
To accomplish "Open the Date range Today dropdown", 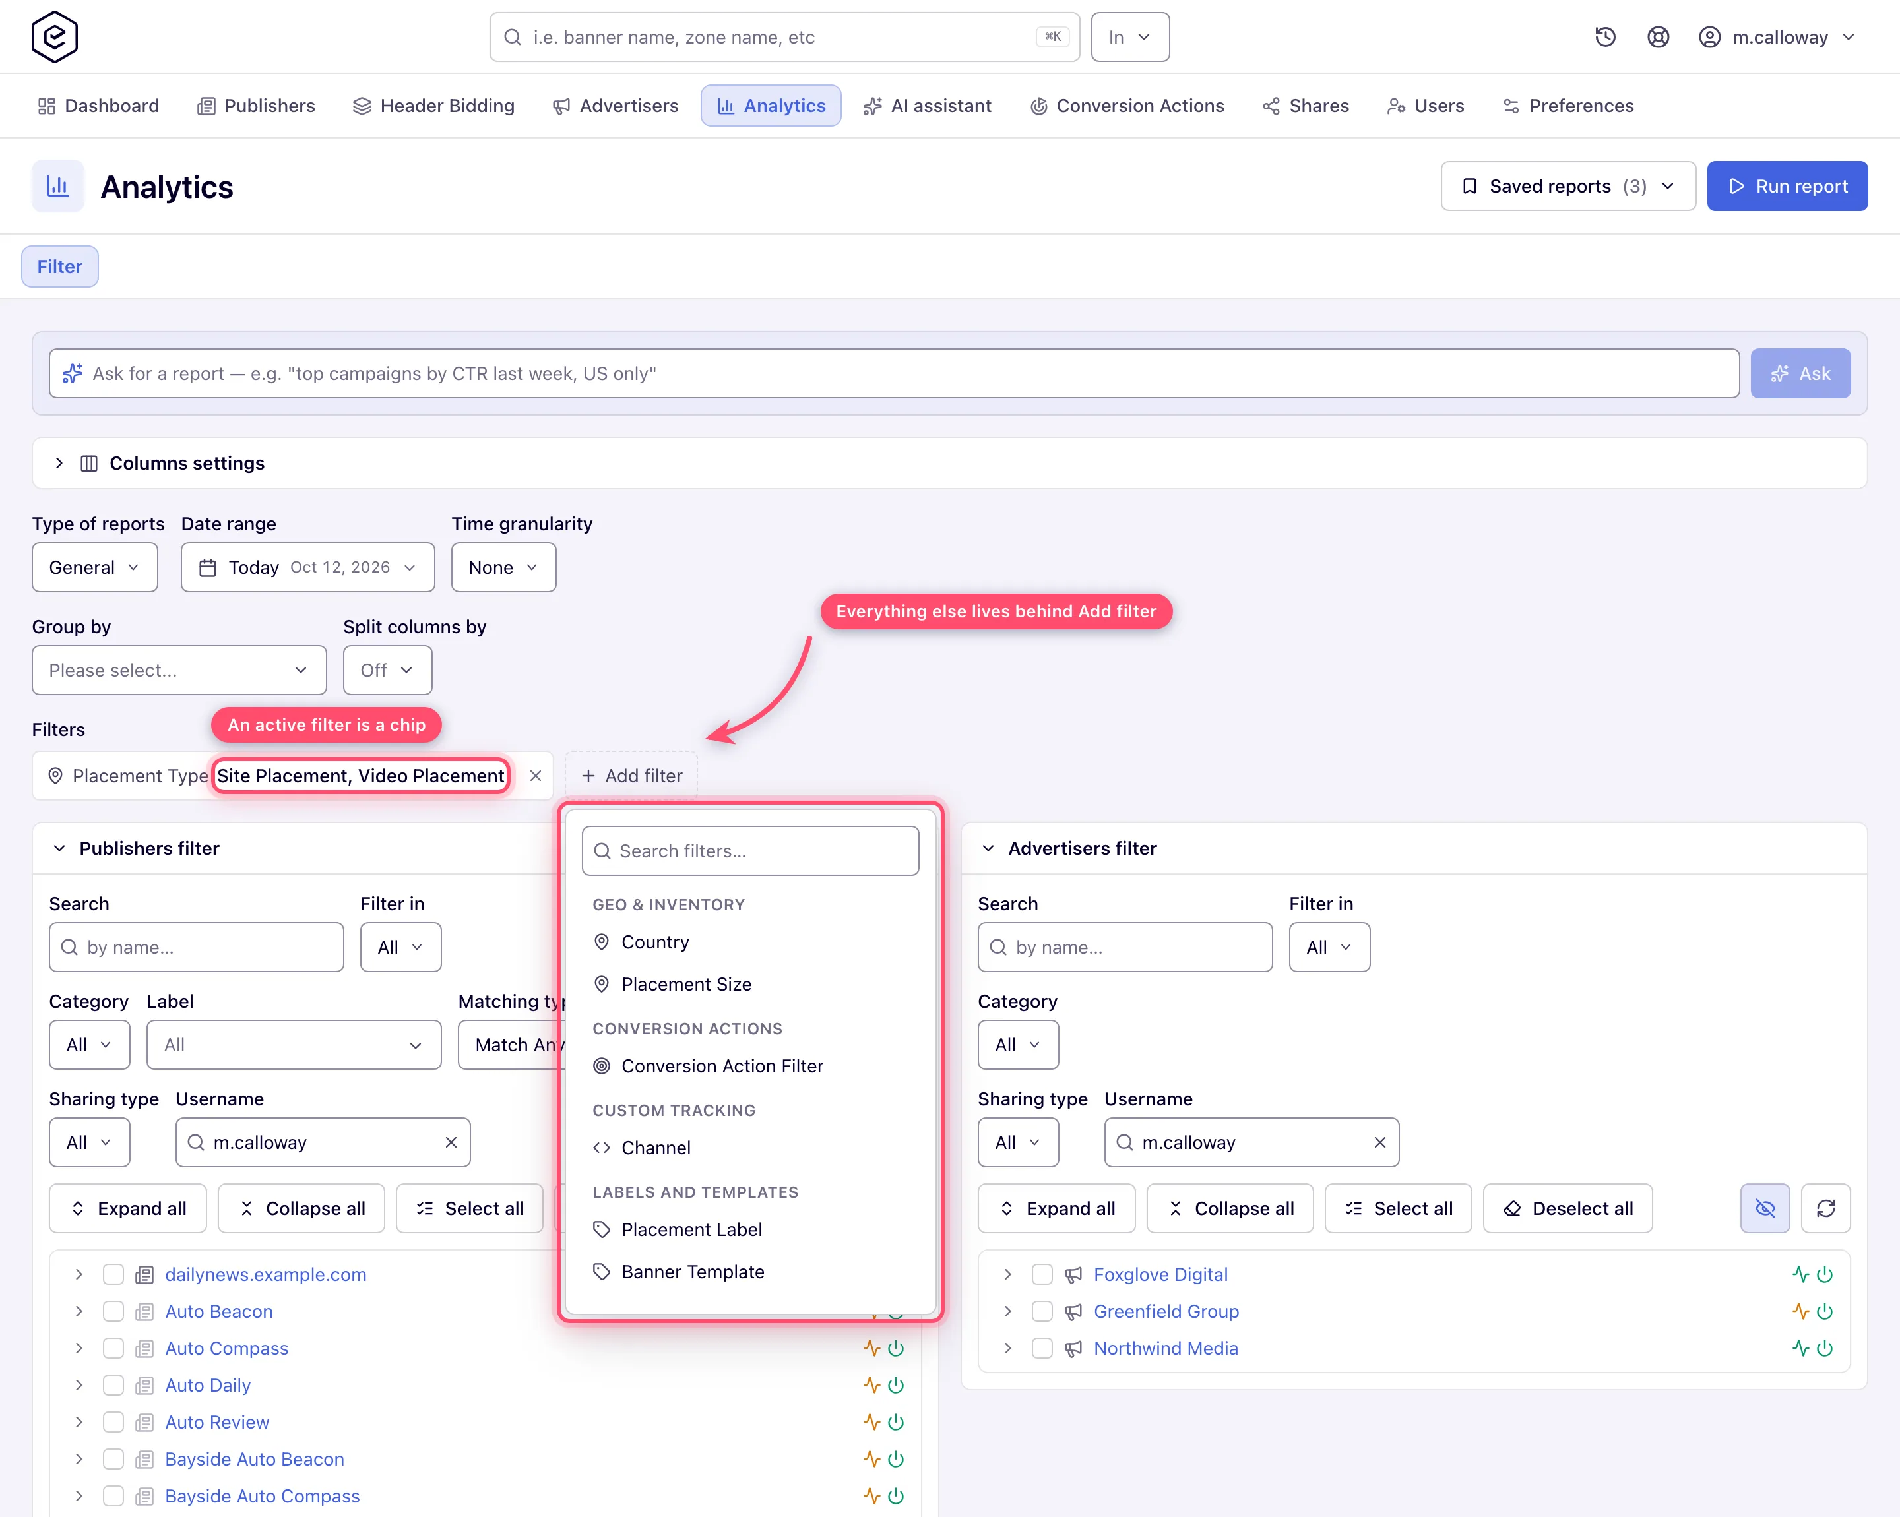I will tap(307, 567).
